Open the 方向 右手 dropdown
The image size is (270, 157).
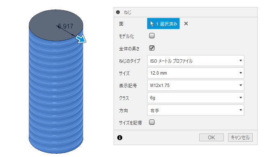pos(196,110)
